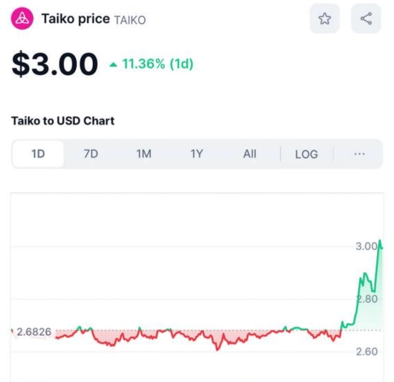Click the 2.60 axis label
The width and height of the screenshot is (394, 382).
(366, 351)
